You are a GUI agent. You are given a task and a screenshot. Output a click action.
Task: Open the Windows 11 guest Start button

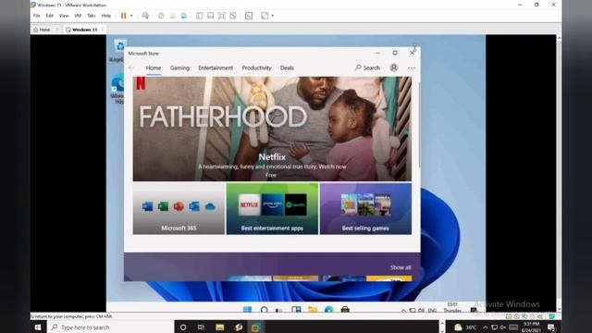click(247, 310)
